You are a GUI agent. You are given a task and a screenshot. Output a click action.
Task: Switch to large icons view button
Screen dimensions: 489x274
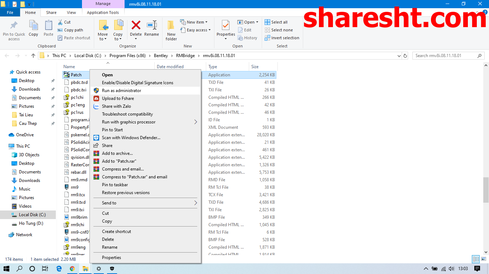483,259
